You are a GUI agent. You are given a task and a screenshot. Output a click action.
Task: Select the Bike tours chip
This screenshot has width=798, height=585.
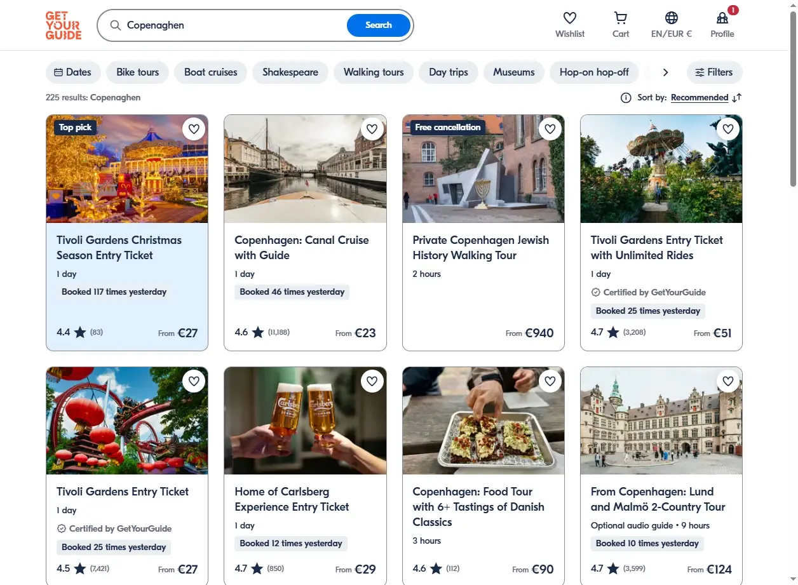tap(137, 72)
